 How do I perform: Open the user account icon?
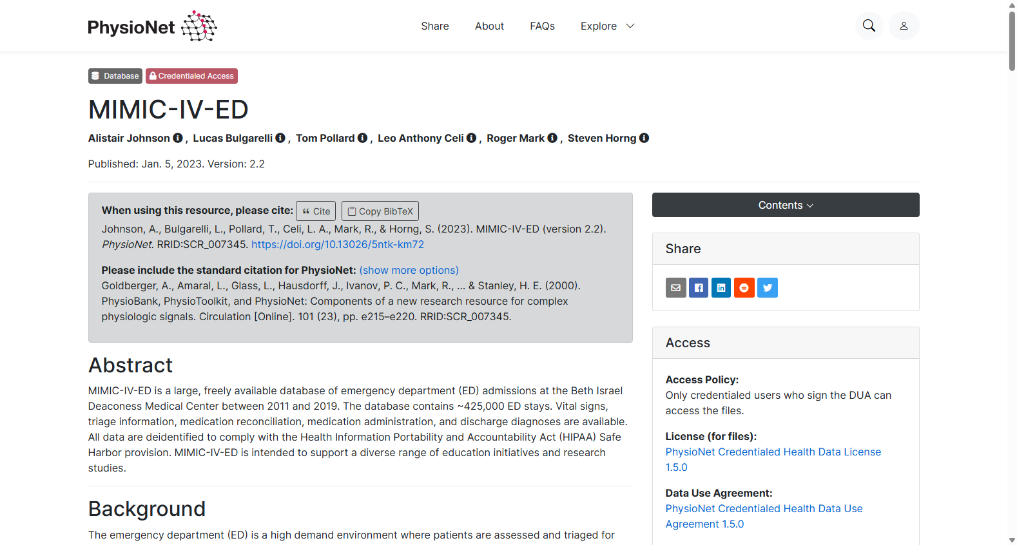pos(904,26)
